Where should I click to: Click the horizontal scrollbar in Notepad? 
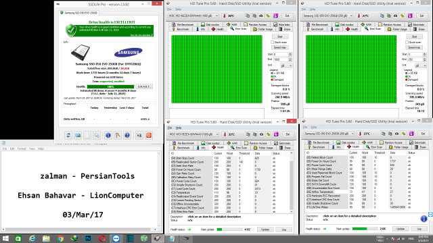pos(80,230)
